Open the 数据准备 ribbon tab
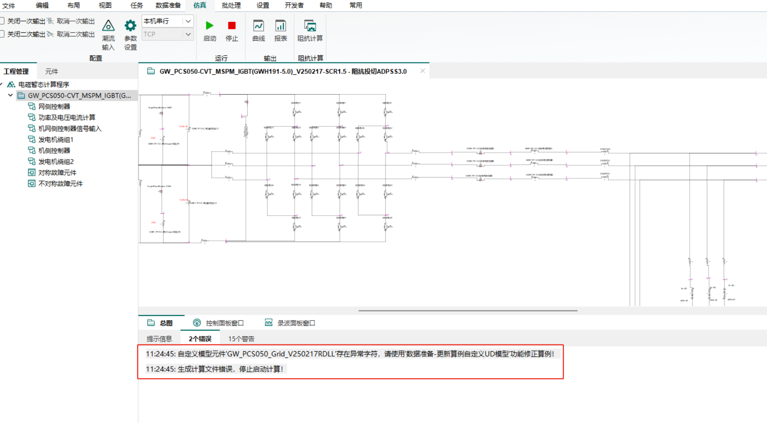The height and width of the screenshot is (423, 767). [168, 5]
